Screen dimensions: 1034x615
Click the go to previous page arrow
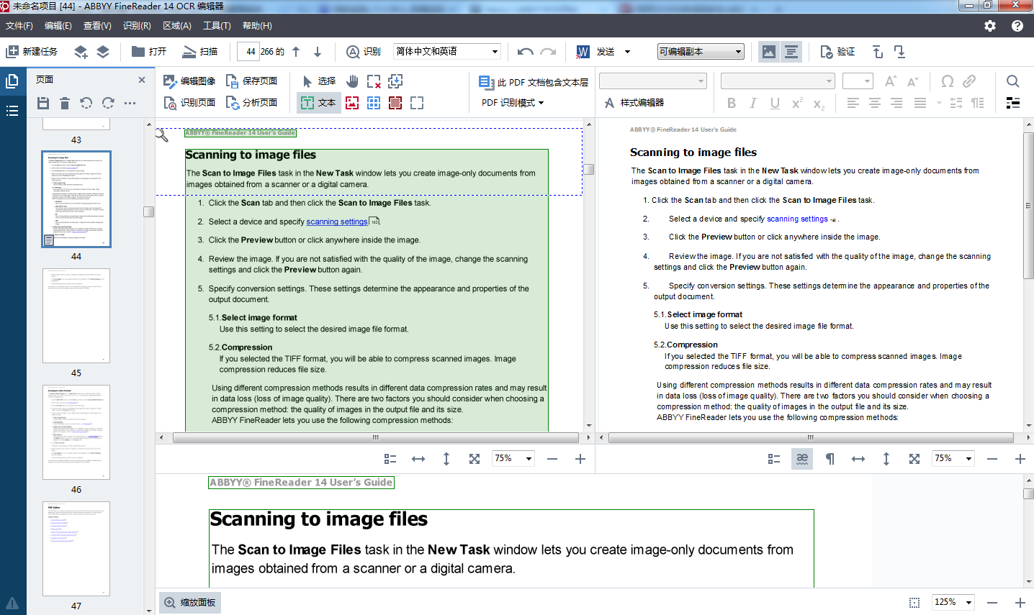(x=296, y=52)
